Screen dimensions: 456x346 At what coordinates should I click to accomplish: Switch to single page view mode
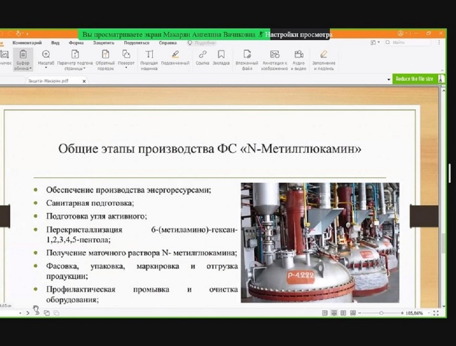pos(325,313)
